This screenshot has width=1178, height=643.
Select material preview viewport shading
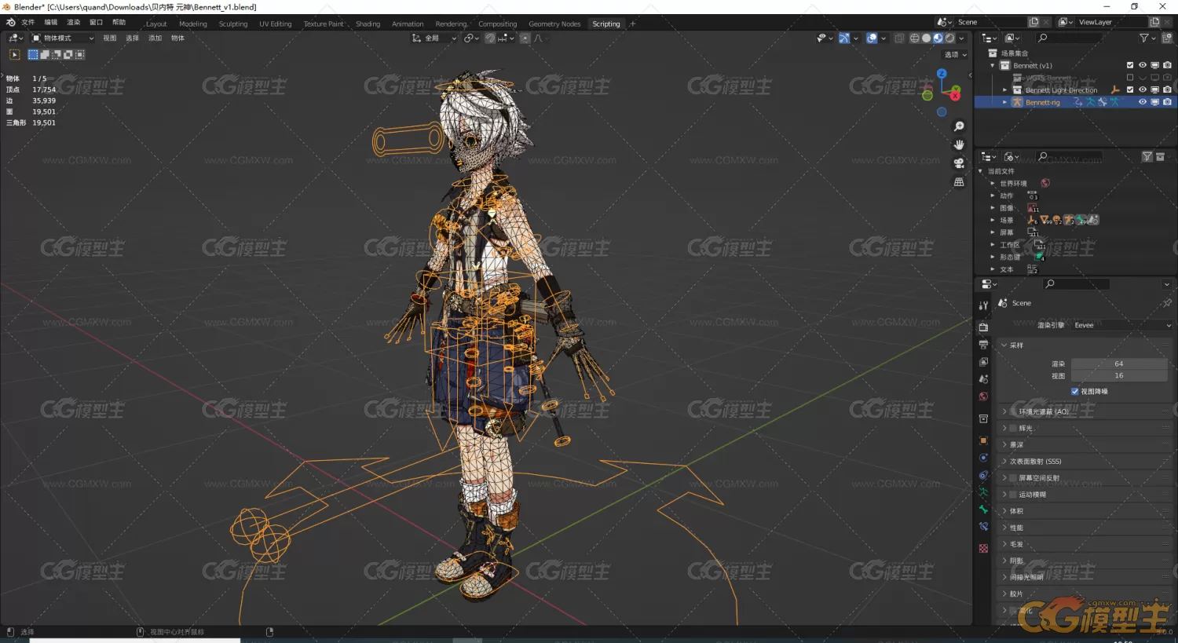tap(938, 38)
